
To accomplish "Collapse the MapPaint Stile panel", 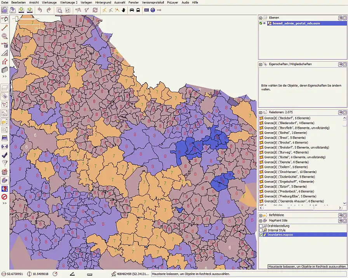I will (x=261, y=220).
